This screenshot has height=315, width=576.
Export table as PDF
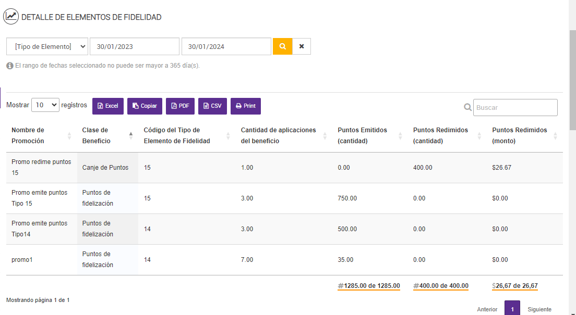(x=180, y=106)
